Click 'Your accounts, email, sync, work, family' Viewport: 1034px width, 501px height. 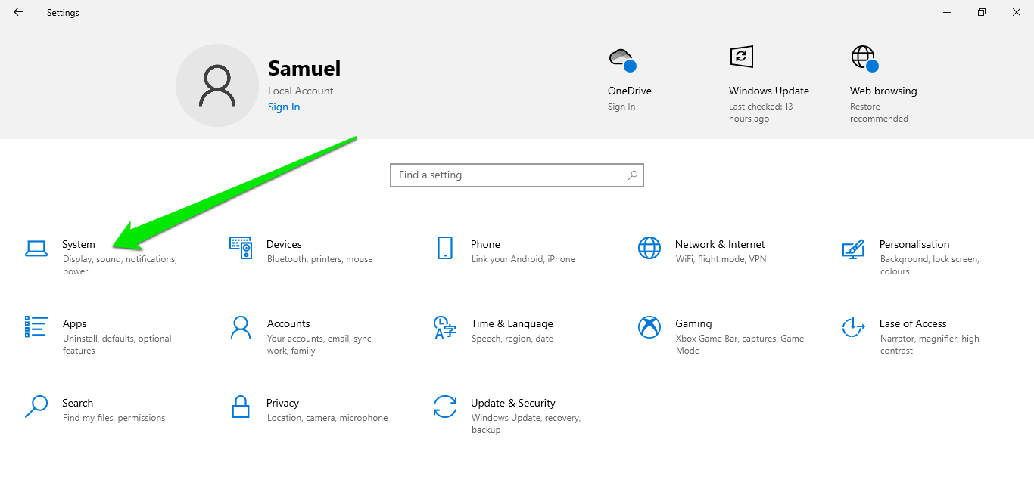pyautogui.click(x=320, y=345)
